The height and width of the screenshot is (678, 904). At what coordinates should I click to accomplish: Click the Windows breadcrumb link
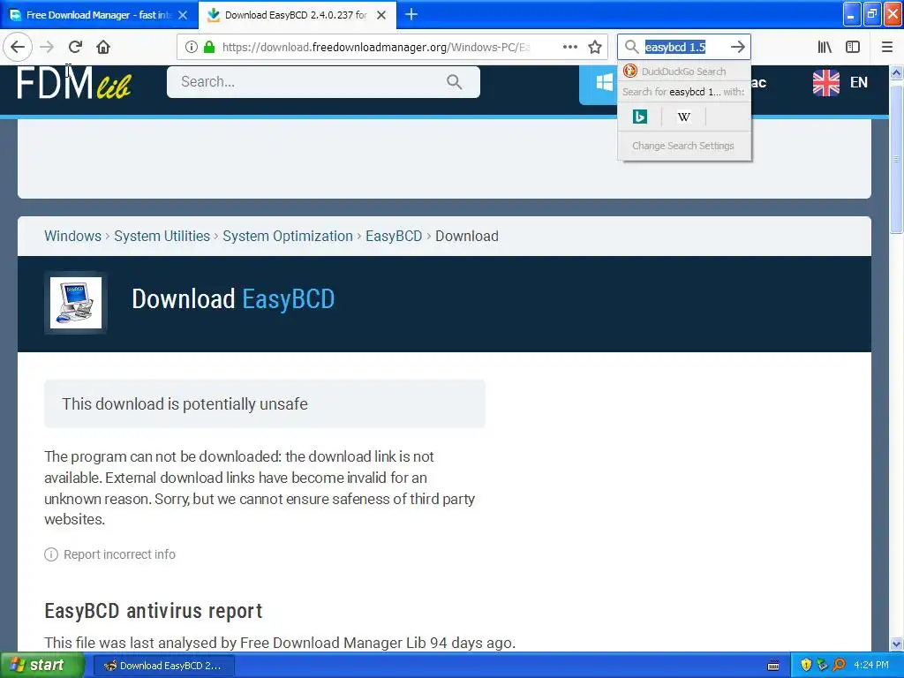click(72, 236)
